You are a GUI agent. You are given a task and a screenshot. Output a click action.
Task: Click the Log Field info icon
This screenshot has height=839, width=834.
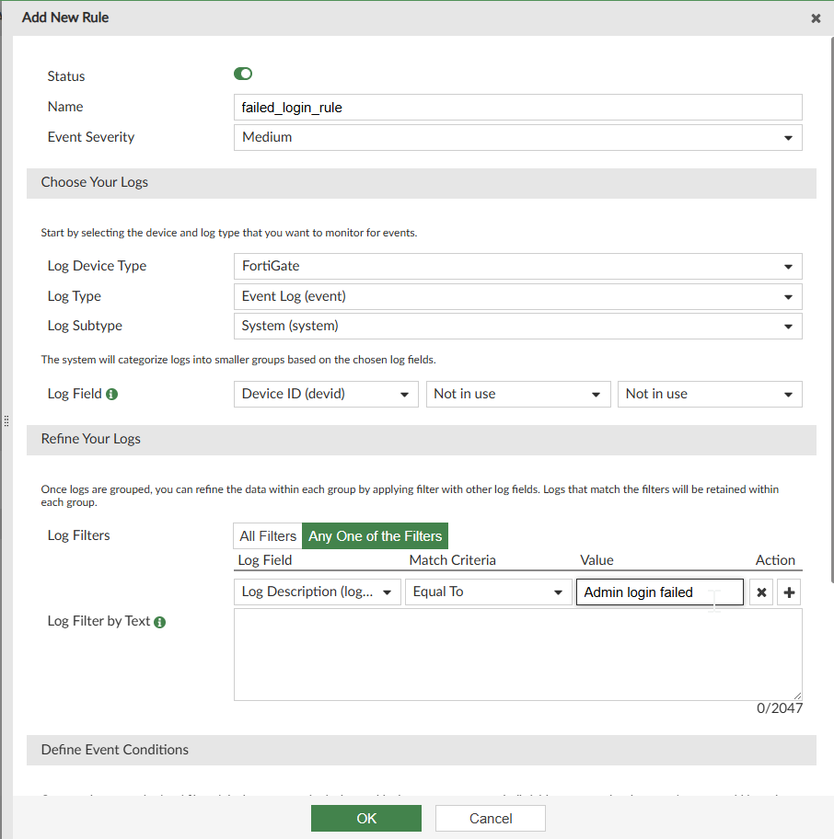tap(111, 395)
